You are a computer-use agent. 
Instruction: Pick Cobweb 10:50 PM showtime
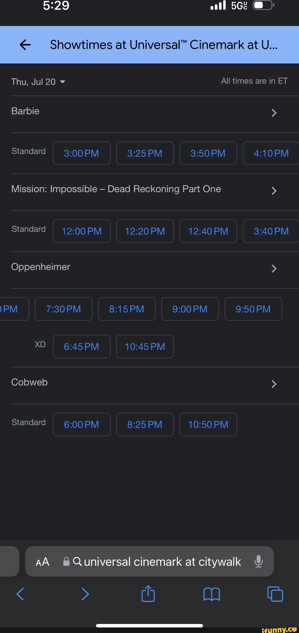coord(208,424)
